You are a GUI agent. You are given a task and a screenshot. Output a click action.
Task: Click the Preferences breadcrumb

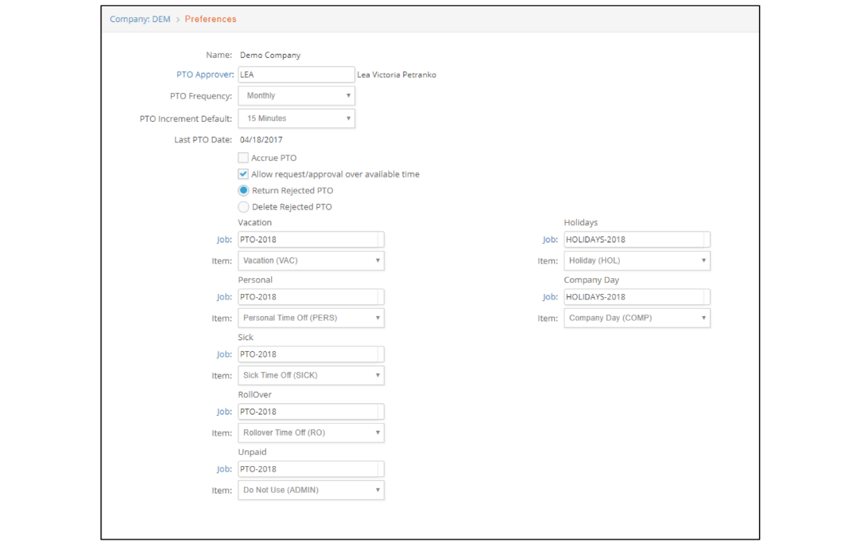coord(210,19)
